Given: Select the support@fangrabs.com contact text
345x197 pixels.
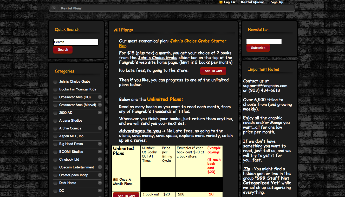Looking at the screenshot, I should coord(265,86).
